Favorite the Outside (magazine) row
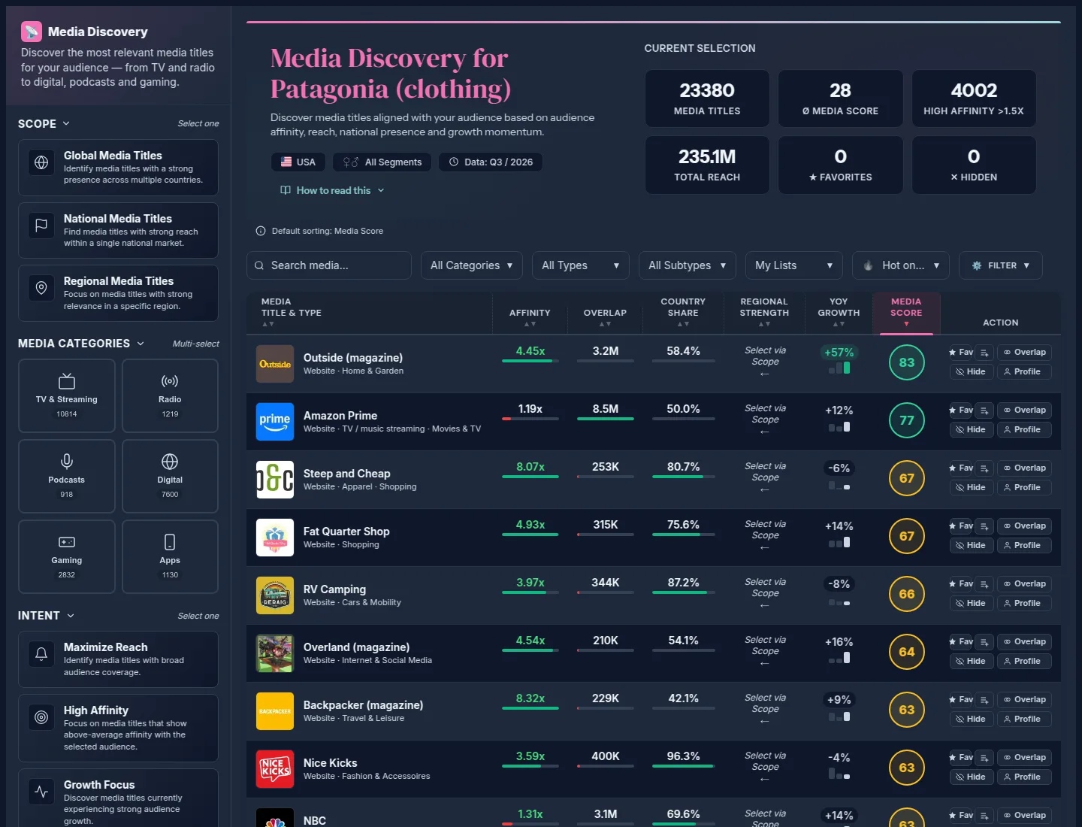This screenshot has width=1082, height=827. pyautogui.click(x=961, y=352)
